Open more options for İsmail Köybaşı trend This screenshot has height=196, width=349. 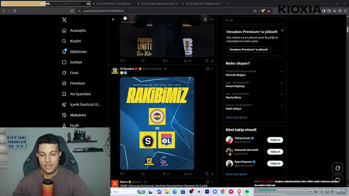click(281, 83)
